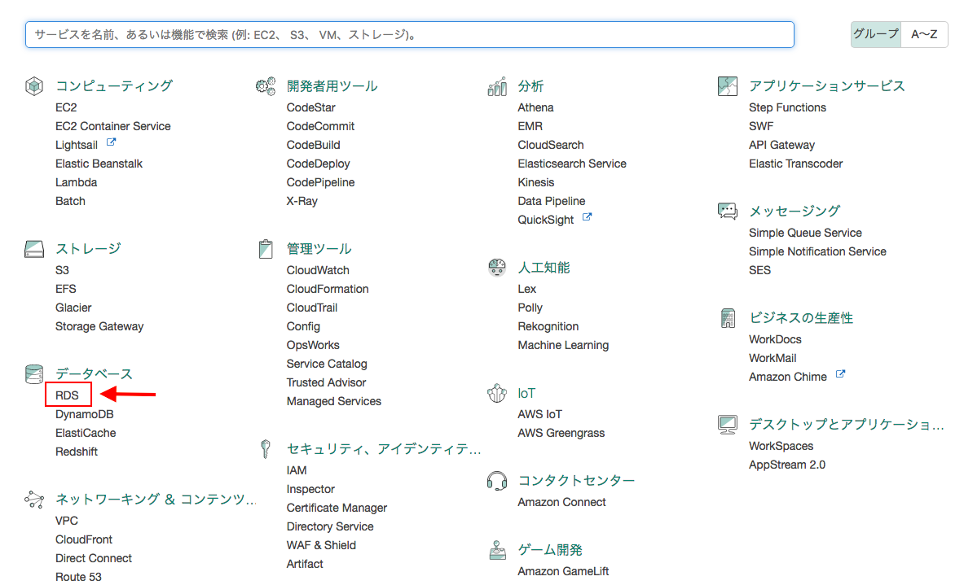Click the コンタクトセンター headset icon
Viewport: 964px width, 585px height.
[497, 480]
